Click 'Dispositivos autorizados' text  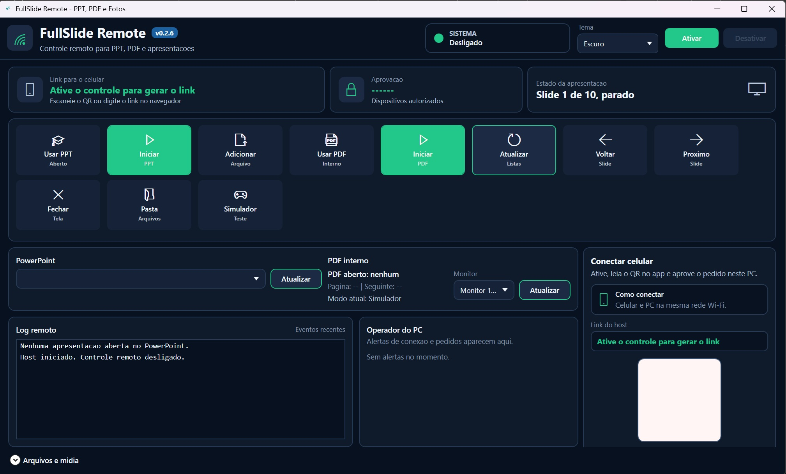point(407,101)
